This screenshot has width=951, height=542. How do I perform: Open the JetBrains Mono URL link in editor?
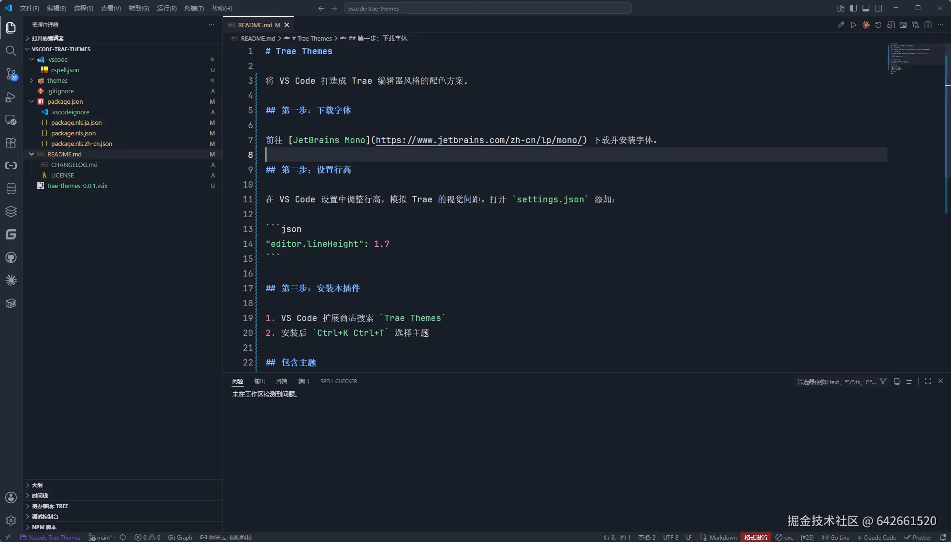[x=479, y=140]
